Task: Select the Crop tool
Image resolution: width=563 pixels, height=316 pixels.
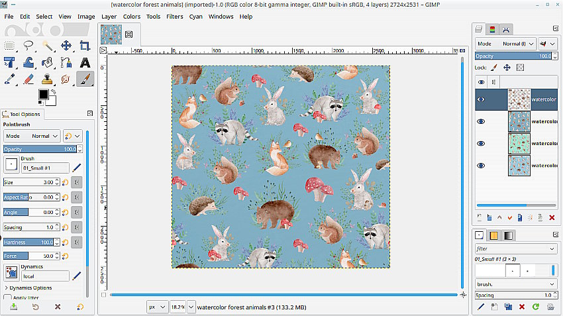Action: [x=85, y=46]
